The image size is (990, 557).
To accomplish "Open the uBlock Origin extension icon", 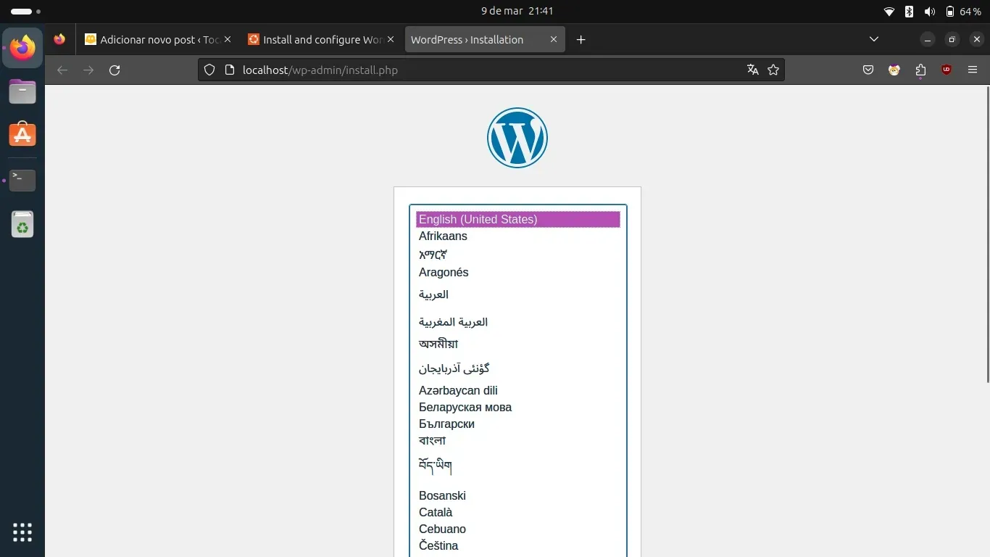I will pos(947,70).
